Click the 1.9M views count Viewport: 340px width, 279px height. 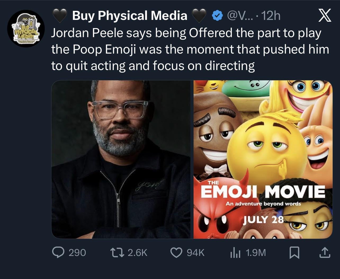256,252
